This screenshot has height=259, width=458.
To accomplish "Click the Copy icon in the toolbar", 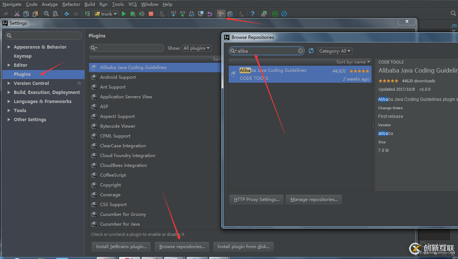I will (x=26, y=14).
